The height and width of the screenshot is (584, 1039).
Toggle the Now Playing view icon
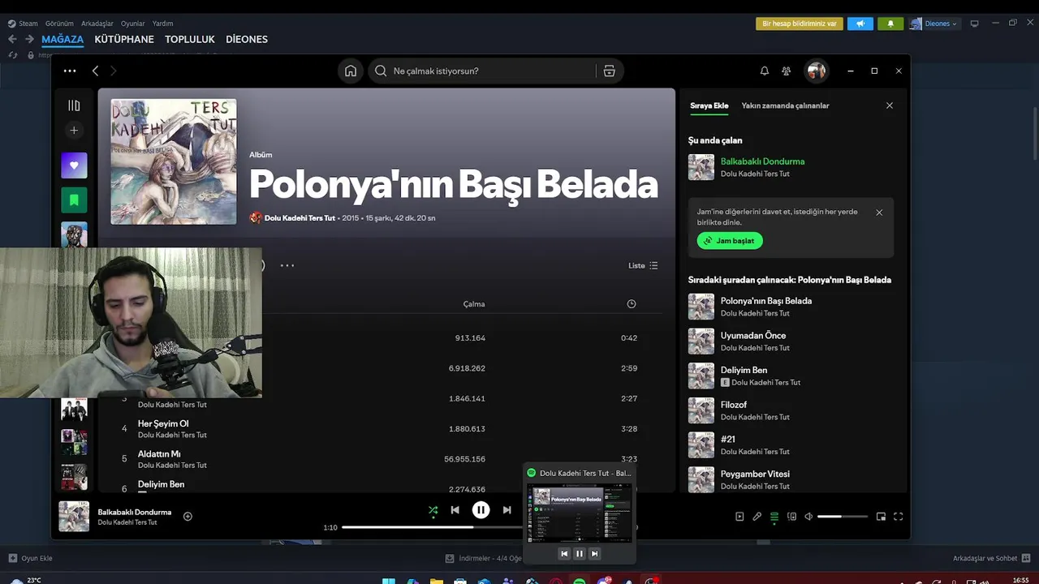tap(739, 517)
